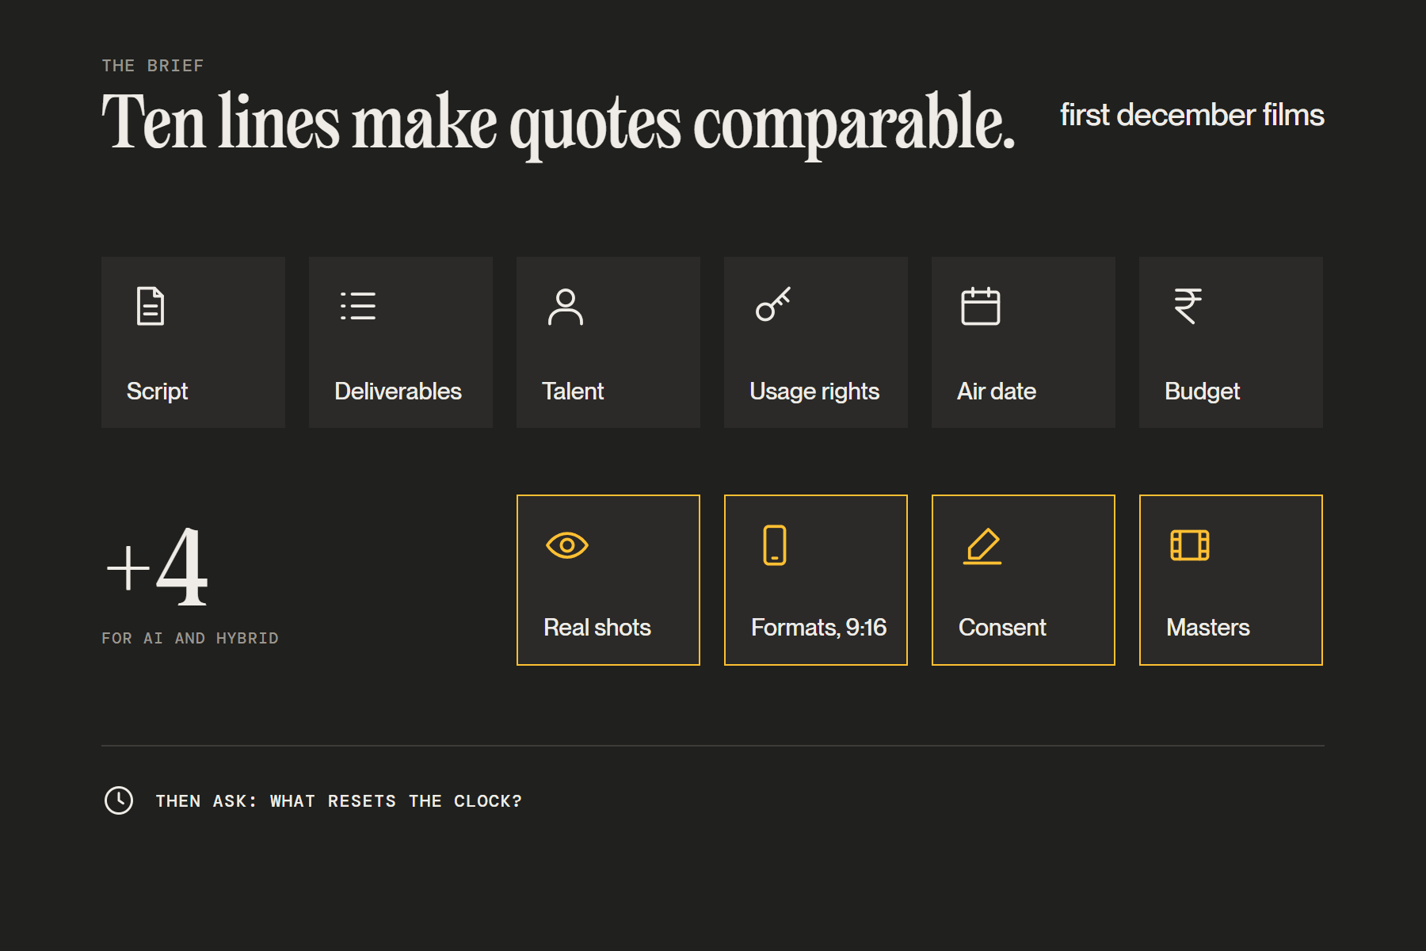
Task: Select the 'Script' label
Action: [157, 391]
